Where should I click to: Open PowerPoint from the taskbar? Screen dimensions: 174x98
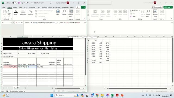(122, 95)
